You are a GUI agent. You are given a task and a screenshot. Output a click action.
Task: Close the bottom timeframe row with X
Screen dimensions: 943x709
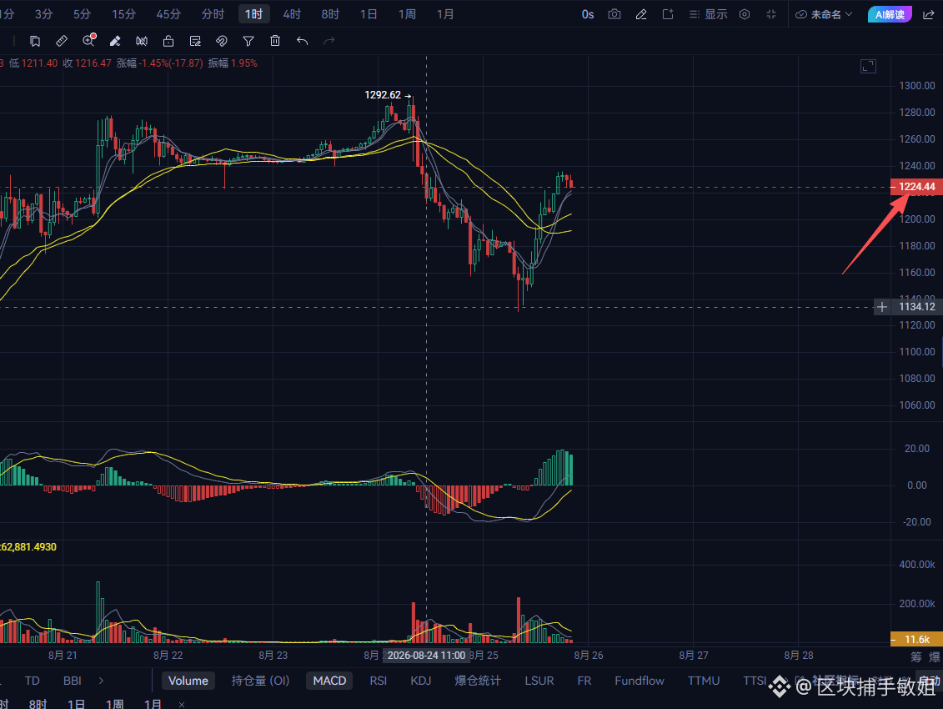coord(182,704)
